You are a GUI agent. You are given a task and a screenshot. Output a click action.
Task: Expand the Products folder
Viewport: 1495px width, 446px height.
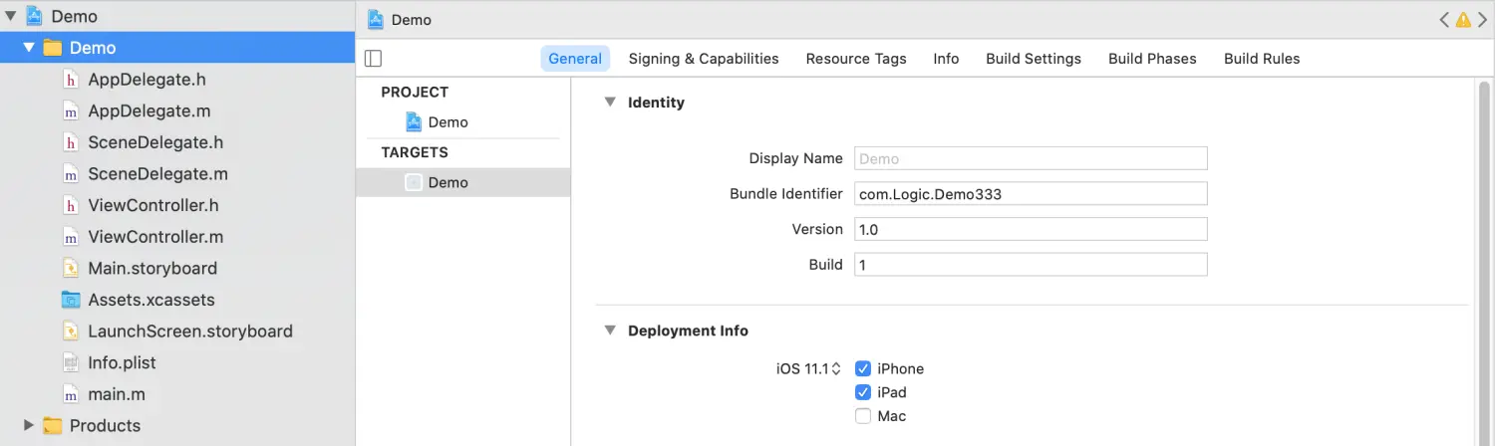(x=29, y=426)
